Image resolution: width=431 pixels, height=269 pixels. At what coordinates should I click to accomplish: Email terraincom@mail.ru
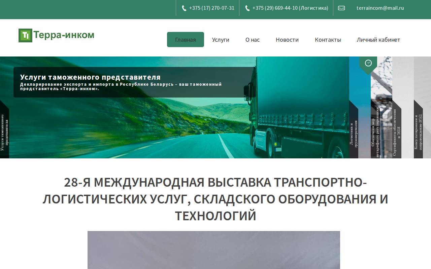tap(380, 8)
